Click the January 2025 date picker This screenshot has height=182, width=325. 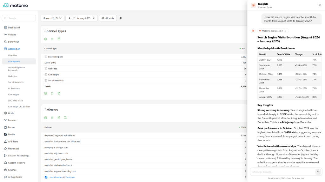pos(82,18)
